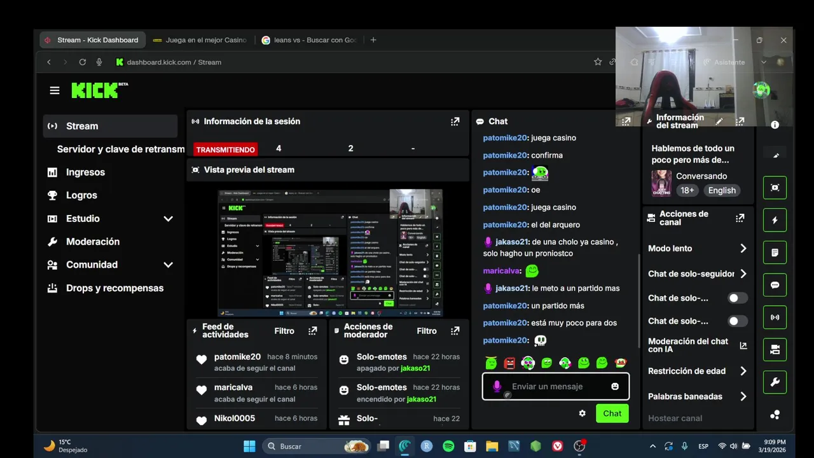Edit stream info with the pencil icon
814x458 pixels.
coord(719,121)
